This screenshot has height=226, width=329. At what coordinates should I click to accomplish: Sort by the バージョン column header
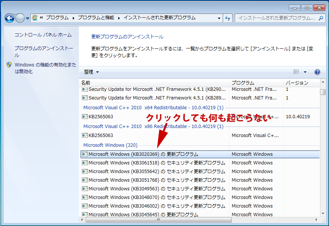coord(302,83)
